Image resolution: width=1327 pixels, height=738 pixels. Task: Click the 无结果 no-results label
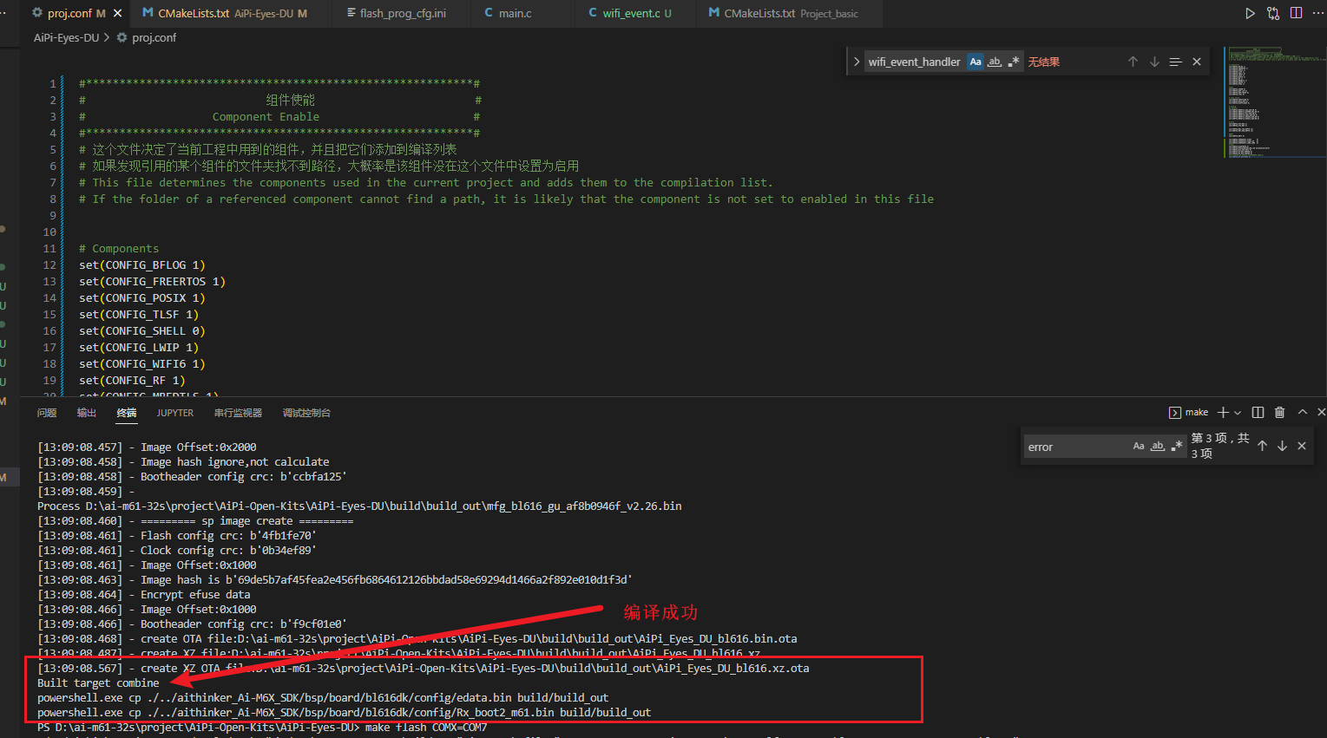click(x=1044, y=62)
